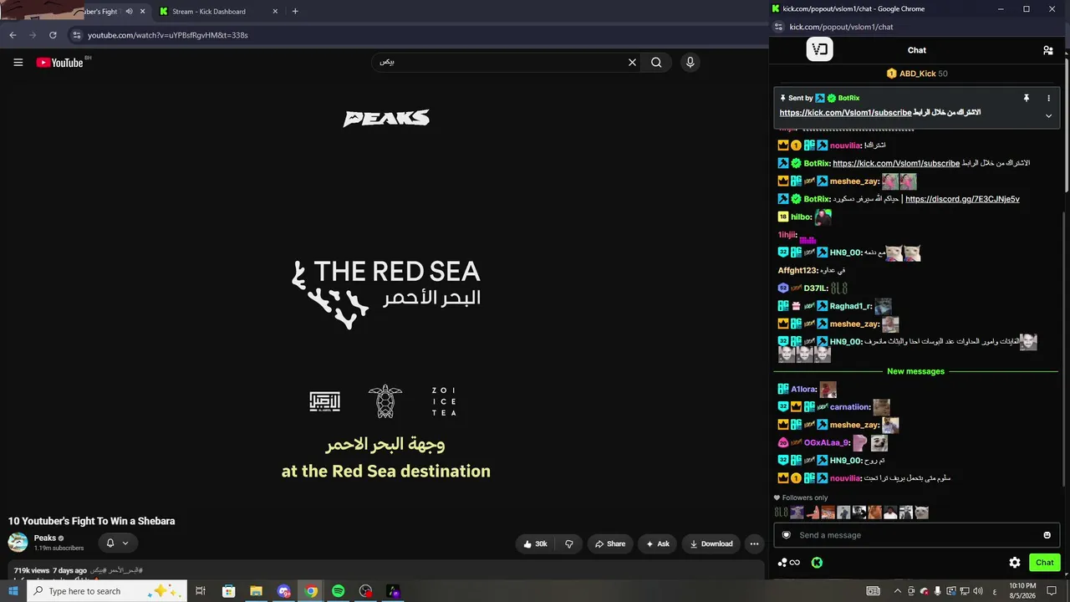This screenshot has height=602, width=1070.
Task: Open the Peaks channel avatar
Action: [x=18, y=543]
